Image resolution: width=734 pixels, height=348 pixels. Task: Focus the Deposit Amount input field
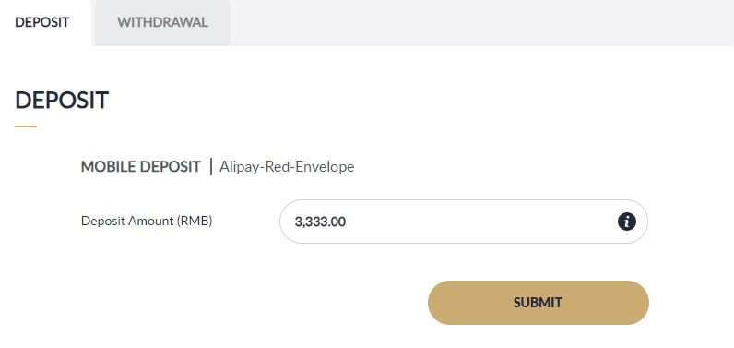464,222
